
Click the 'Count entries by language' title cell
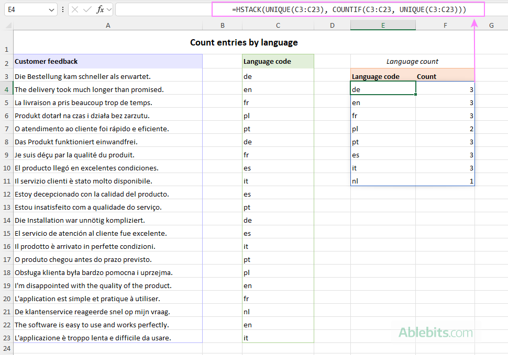[x=244, y=42]
